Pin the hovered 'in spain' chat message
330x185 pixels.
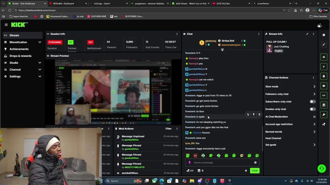(x=254, y=115)
